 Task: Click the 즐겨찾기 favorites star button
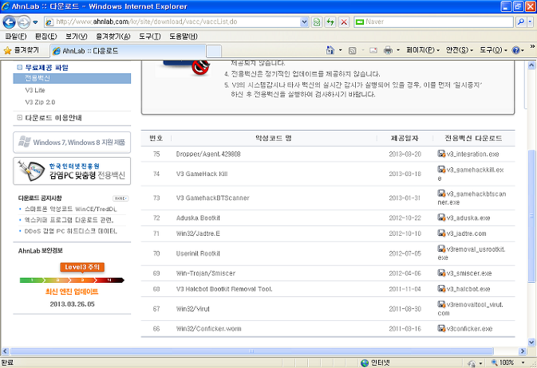click(x=22, y=51)
